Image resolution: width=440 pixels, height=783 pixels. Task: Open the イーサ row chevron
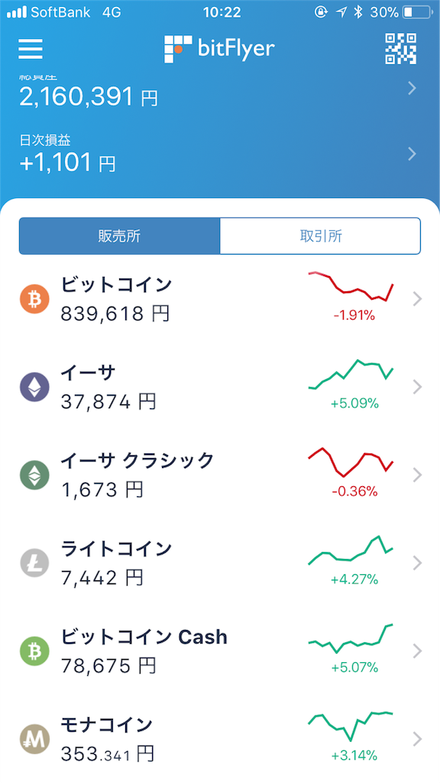point(418,387)
